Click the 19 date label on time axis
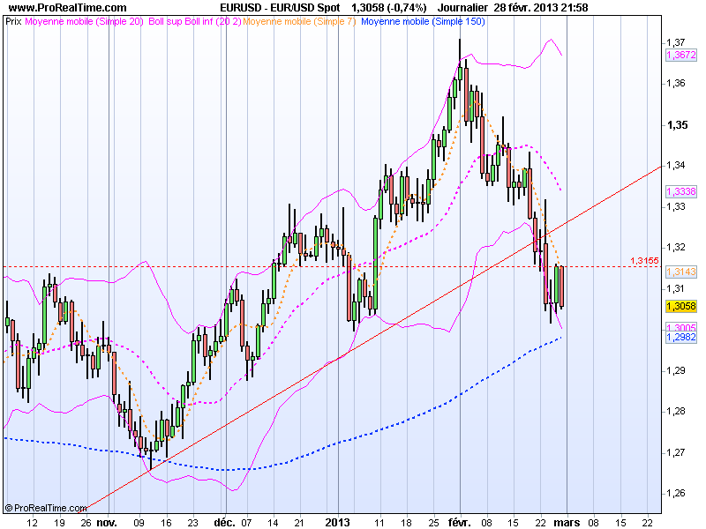The image size is (706, 529). point(59,523)
